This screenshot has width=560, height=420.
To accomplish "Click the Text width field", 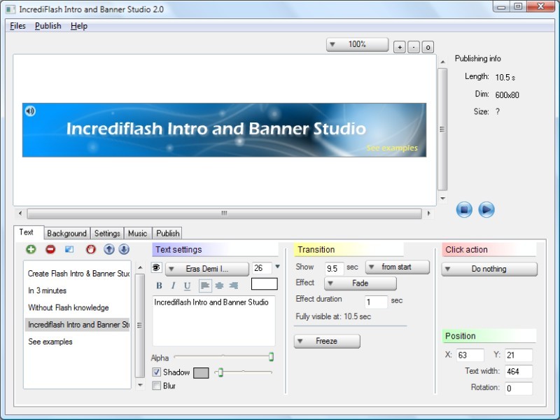I will pyautogui.click(x=519, y=372).
